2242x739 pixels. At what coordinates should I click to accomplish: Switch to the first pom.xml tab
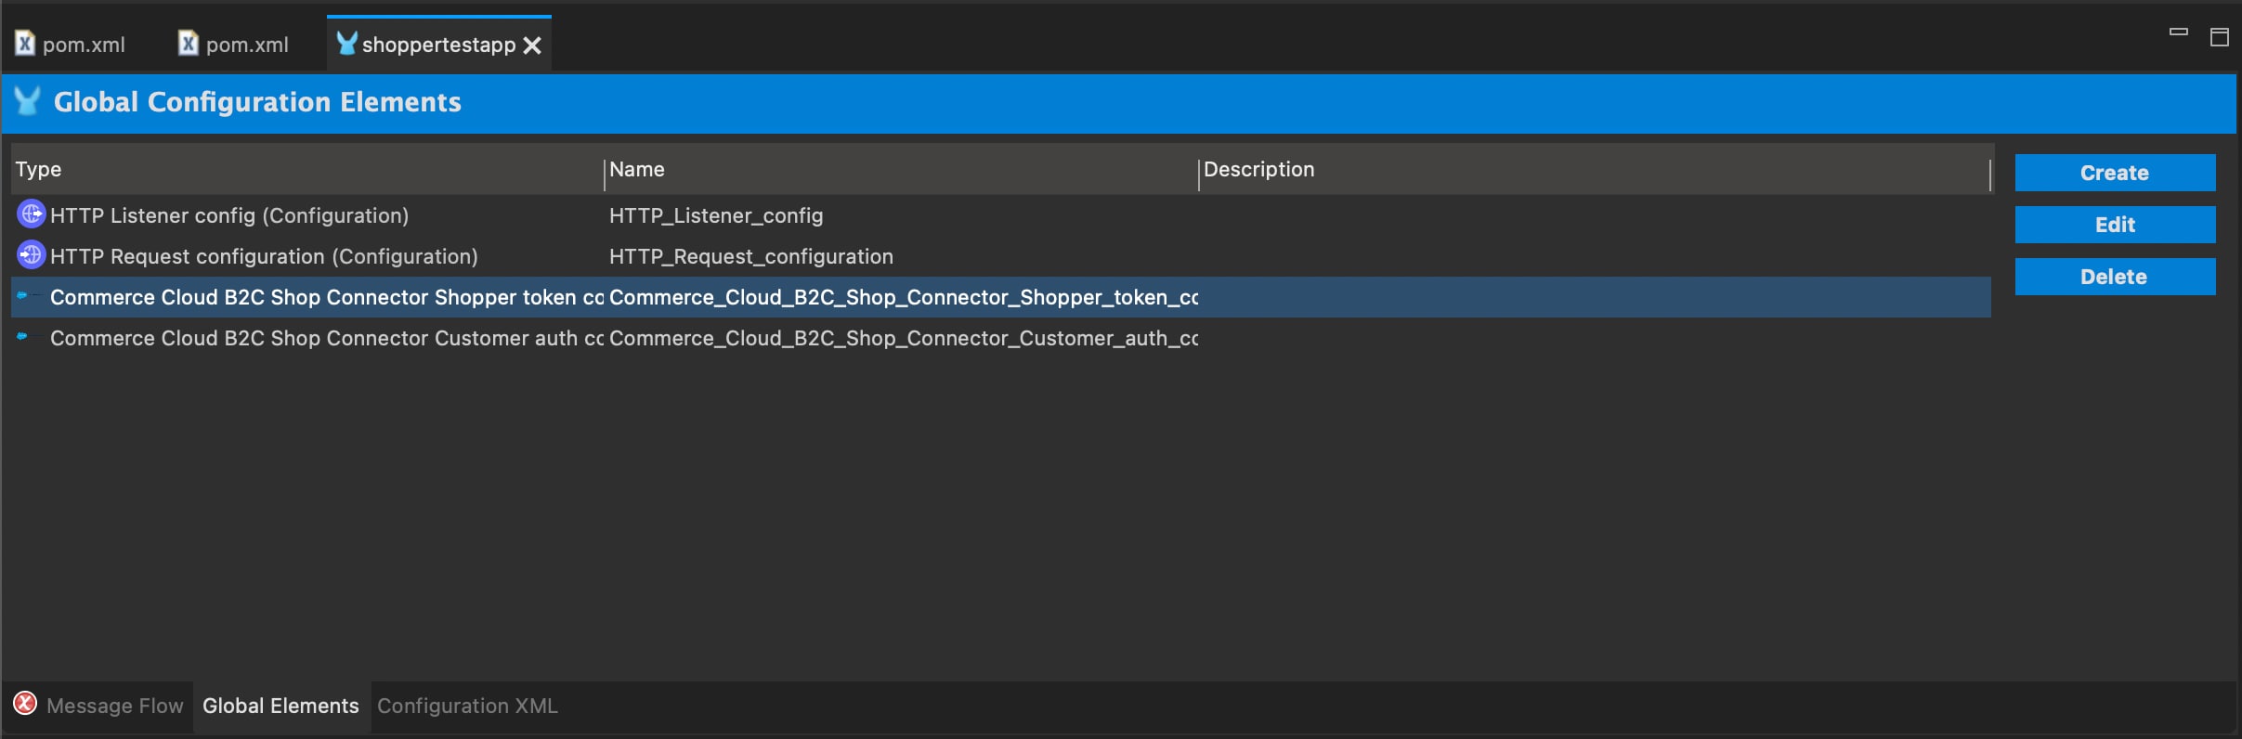coord(71,44)
